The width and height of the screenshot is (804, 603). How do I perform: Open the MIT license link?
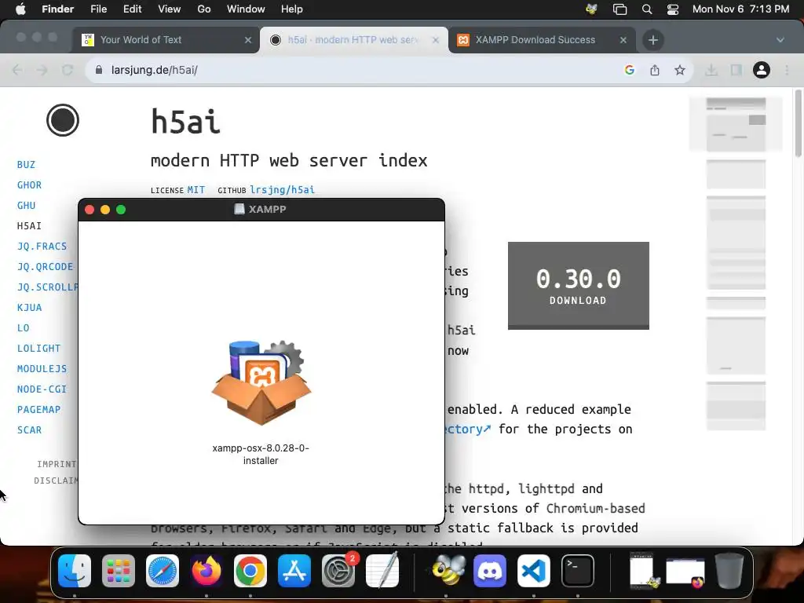click(x=196, y=190)
